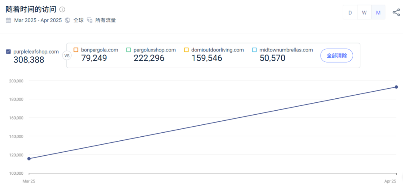
Task: Click the VS. circle badge
Action: pos(67,56)
